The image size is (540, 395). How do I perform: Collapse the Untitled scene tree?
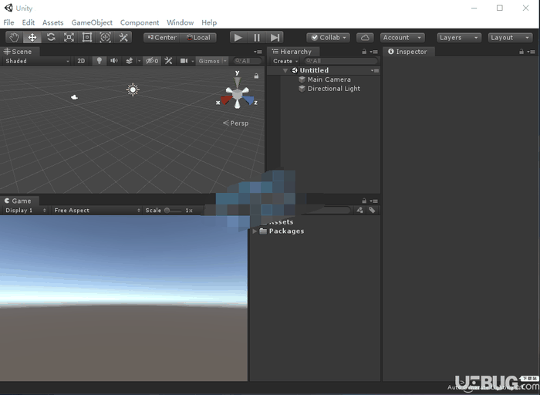(285, 71)
